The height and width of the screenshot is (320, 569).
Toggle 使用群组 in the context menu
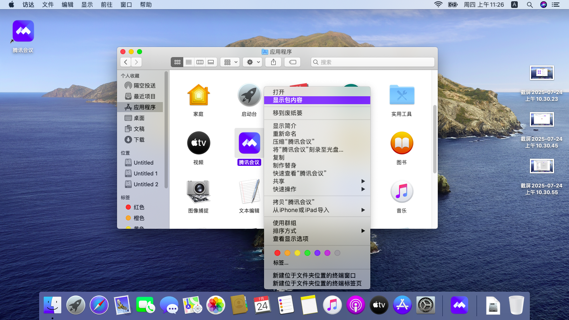pos(317,223)
